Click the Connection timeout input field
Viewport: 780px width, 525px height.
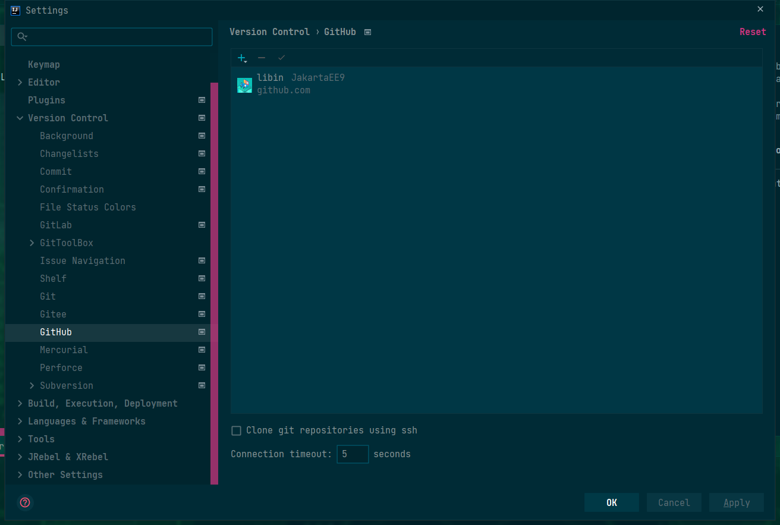pos(353,454)
